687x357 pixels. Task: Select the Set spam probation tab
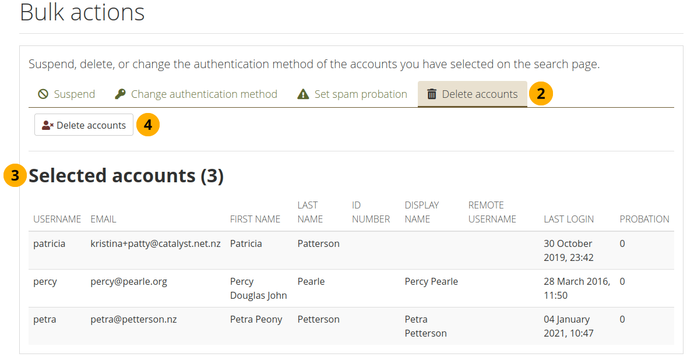(352, 94)
